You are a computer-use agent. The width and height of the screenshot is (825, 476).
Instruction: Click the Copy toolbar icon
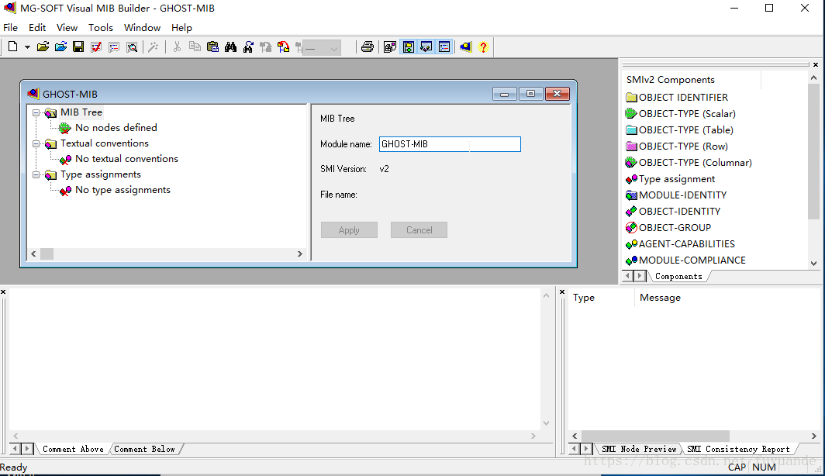[195, 47]
